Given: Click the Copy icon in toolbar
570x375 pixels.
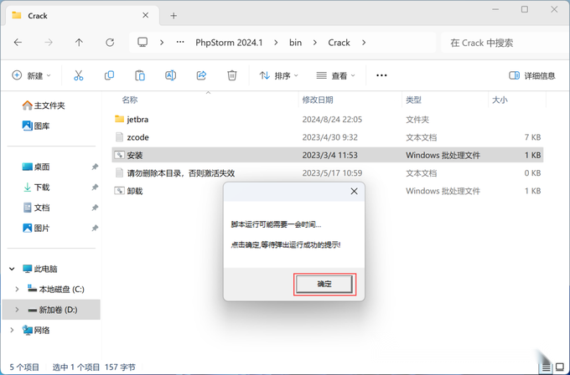Looking at the screenshot, I should pos(109,75).
